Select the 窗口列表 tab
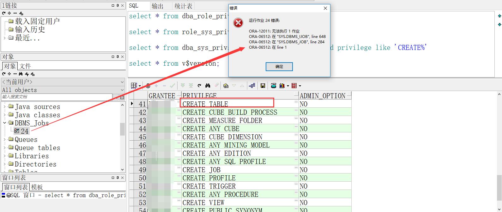The width and height of the screenshot is (502, 212). pyautogui.click(x=16, y=187)
